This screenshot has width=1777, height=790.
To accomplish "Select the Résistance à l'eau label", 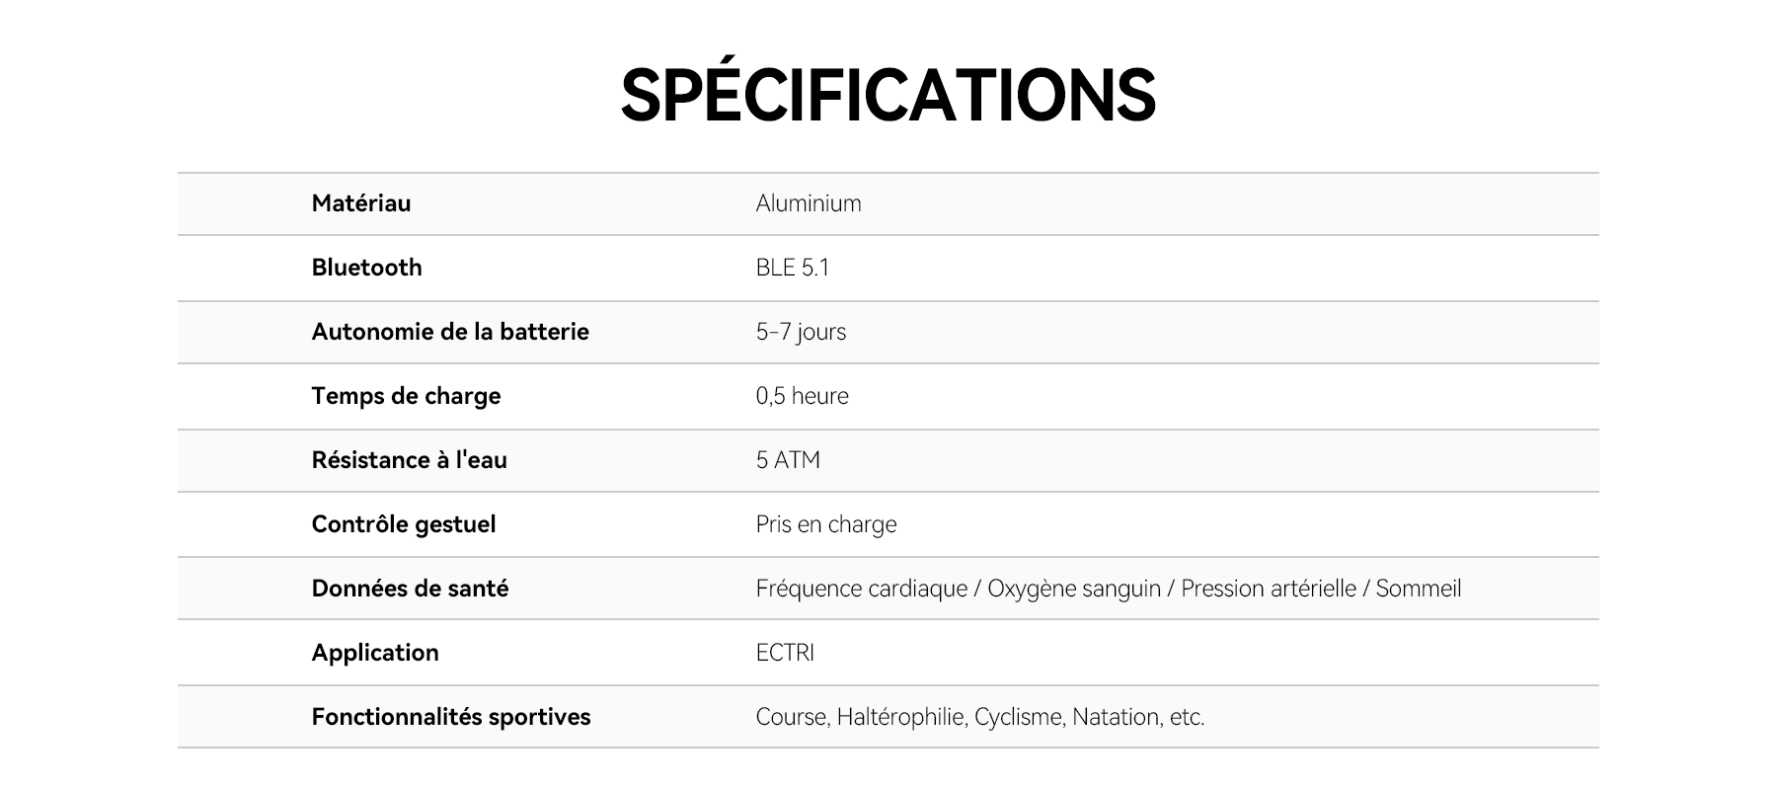I will [x=409, y=460].
